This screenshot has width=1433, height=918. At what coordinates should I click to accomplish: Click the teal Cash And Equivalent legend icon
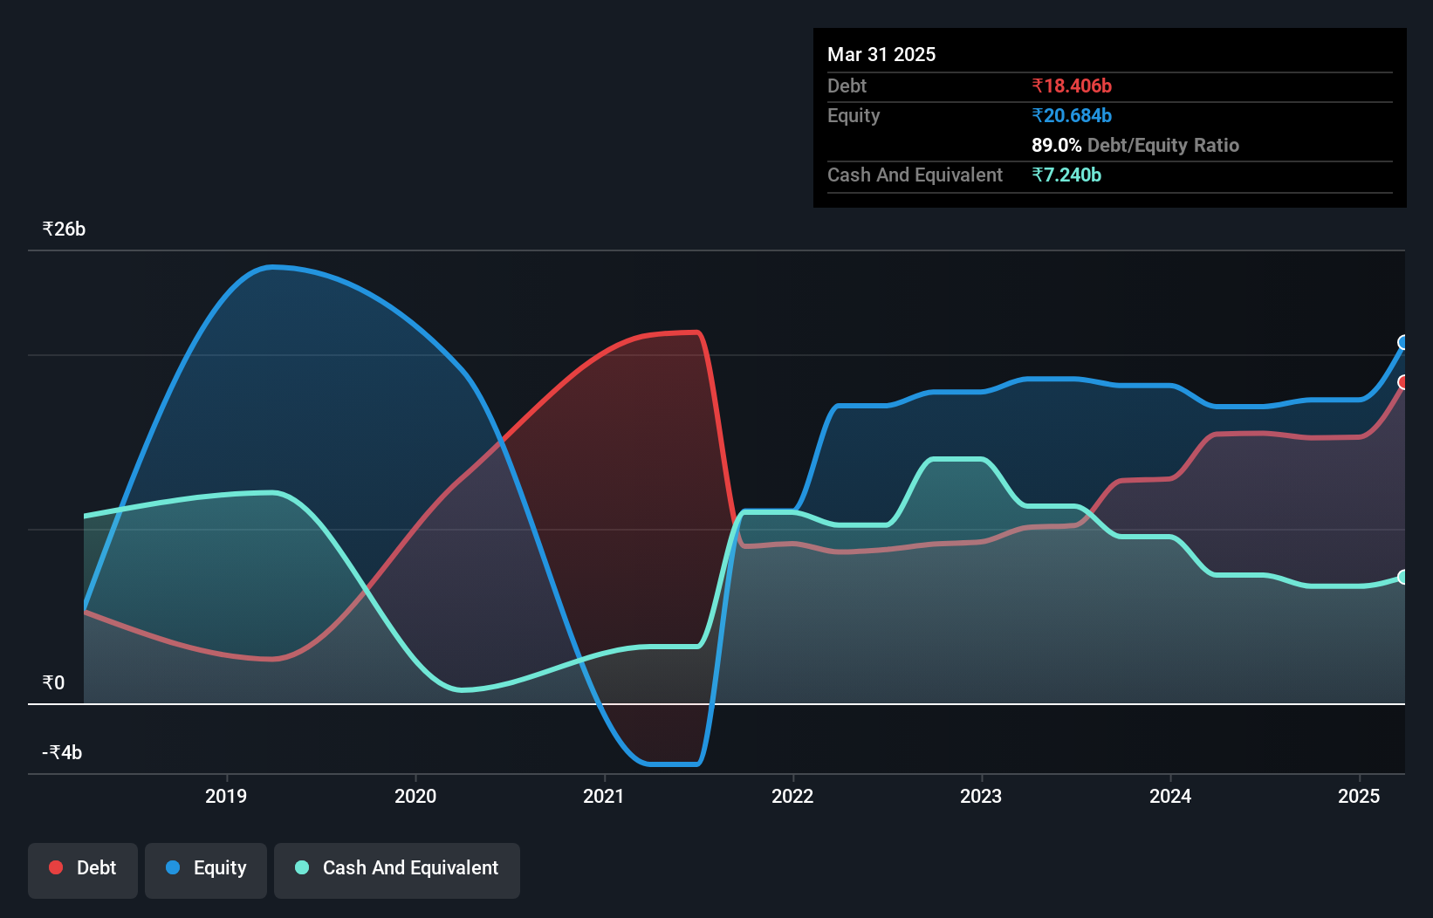[x=300, y=867]
